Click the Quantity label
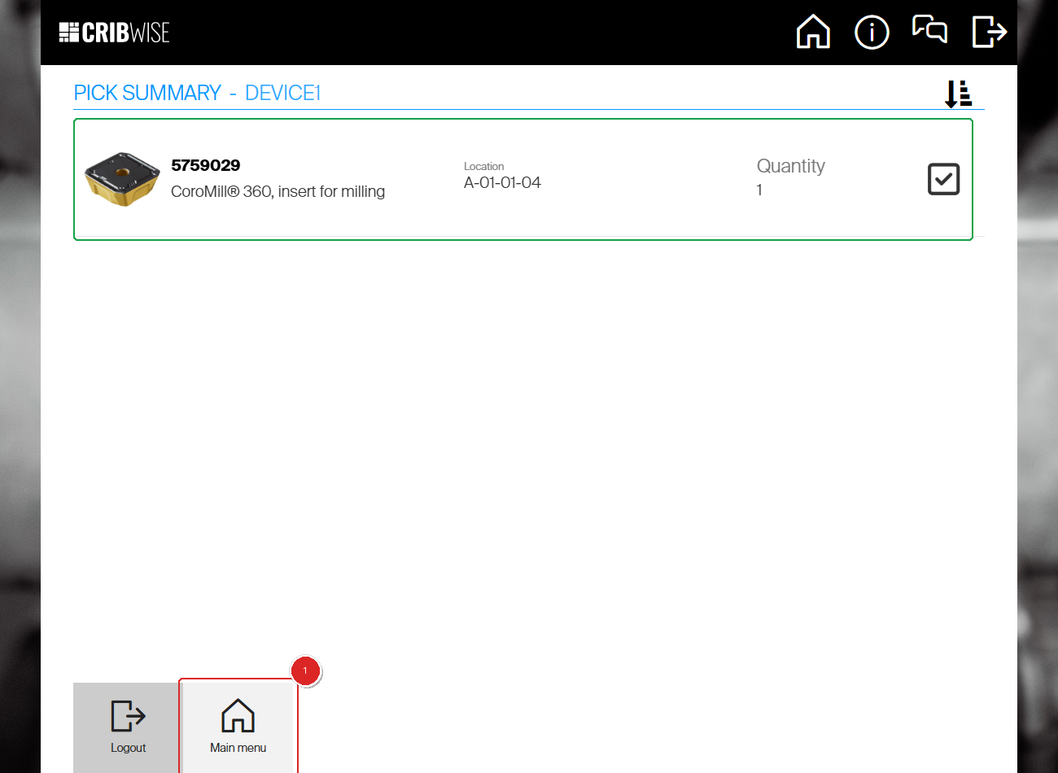 [x=790, y=166]
